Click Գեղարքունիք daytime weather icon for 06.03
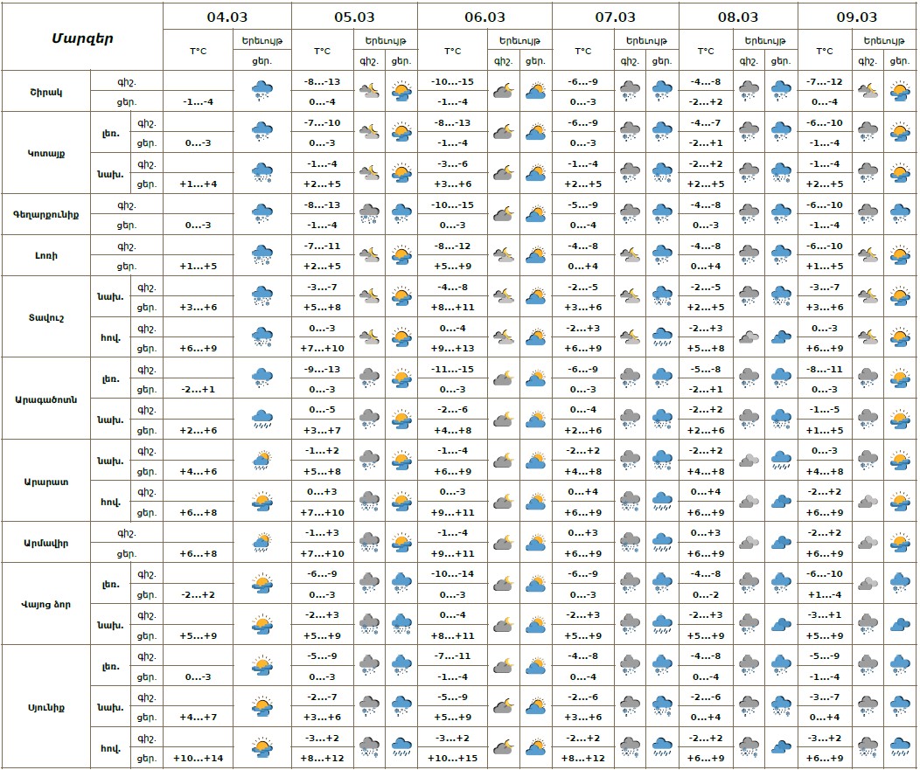Screen dimensions: 920x770 click(x=536, y=214)
